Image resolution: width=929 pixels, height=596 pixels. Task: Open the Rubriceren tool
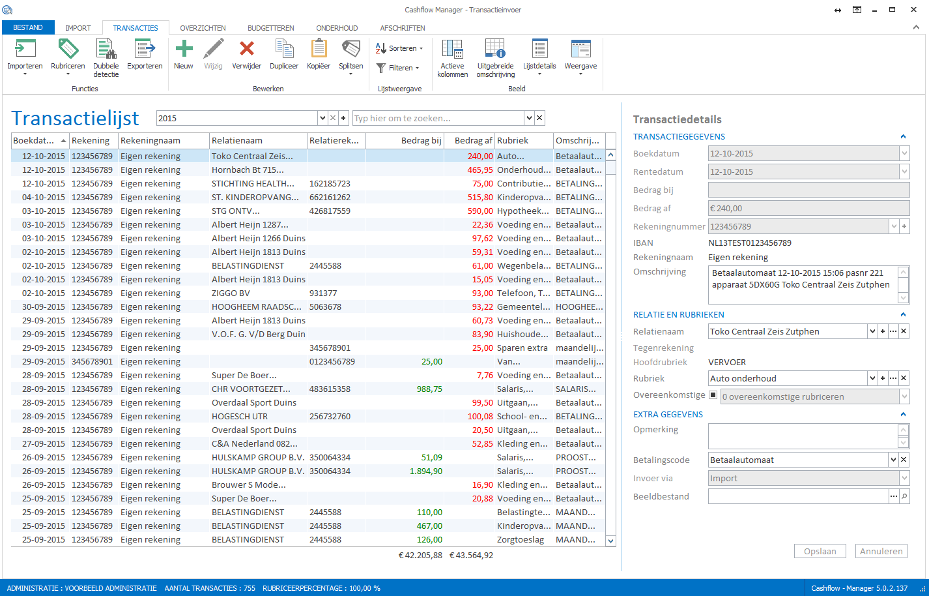68,50
